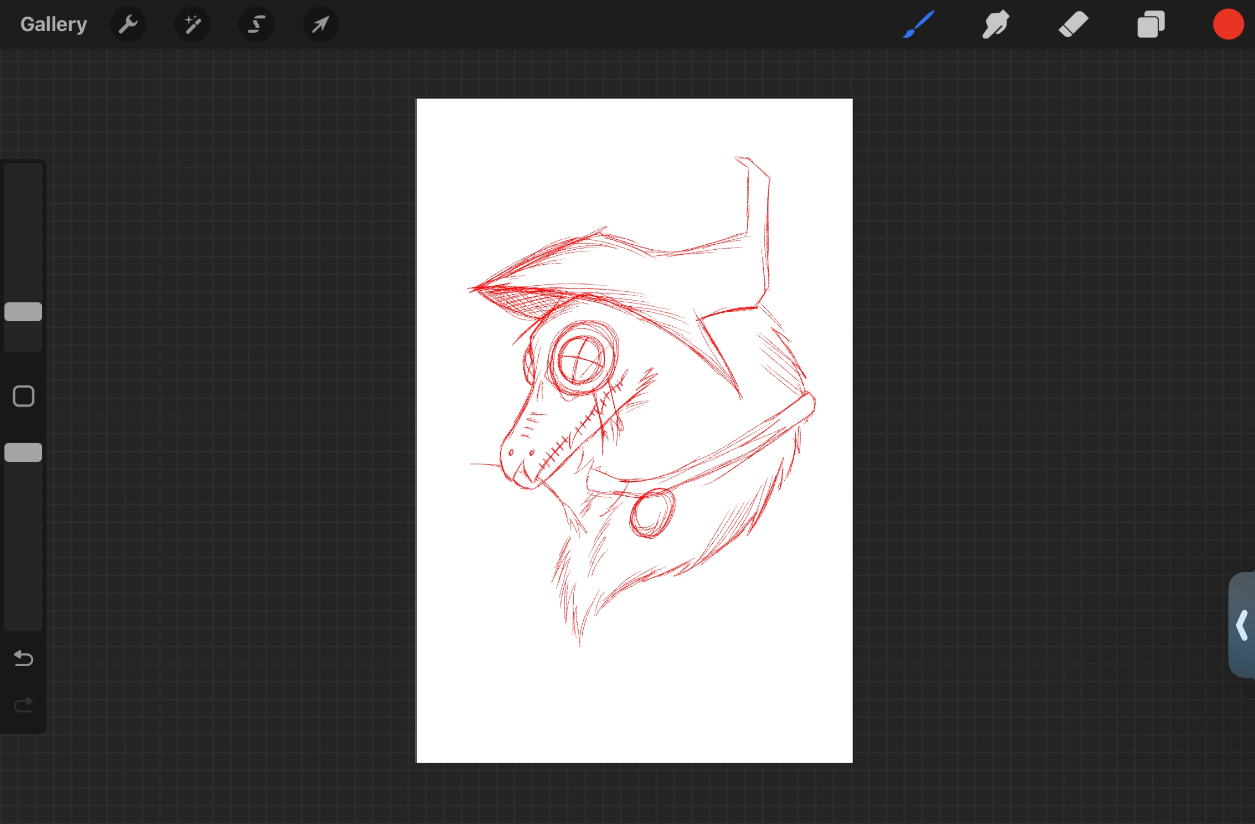
Task: Open the Actions wrench menu
Action: pos(128,24)
